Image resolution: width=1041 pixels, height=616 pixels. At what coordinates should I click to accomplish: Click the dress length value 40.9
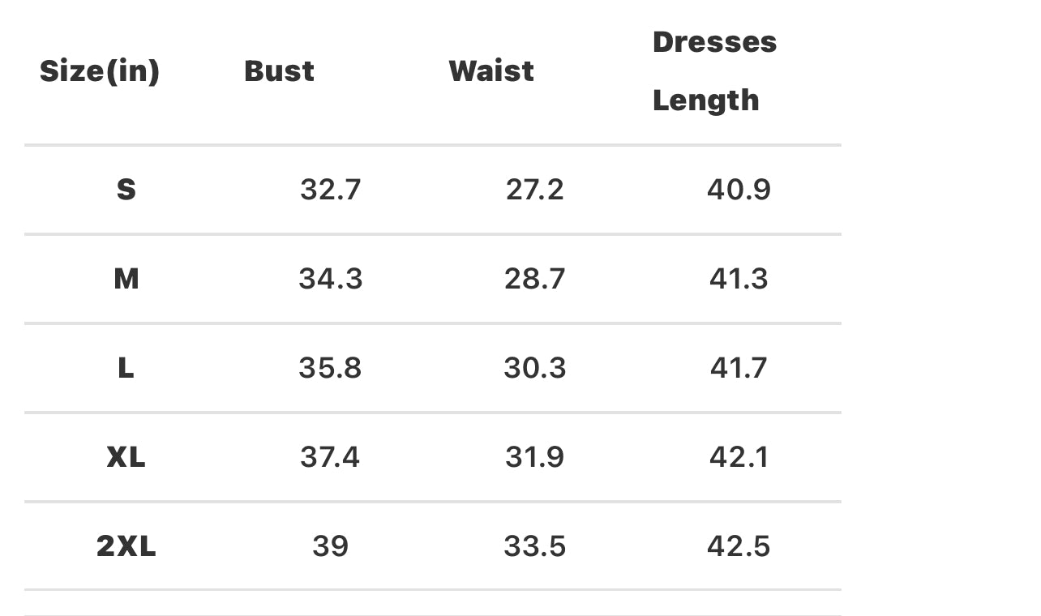(739, 190)
